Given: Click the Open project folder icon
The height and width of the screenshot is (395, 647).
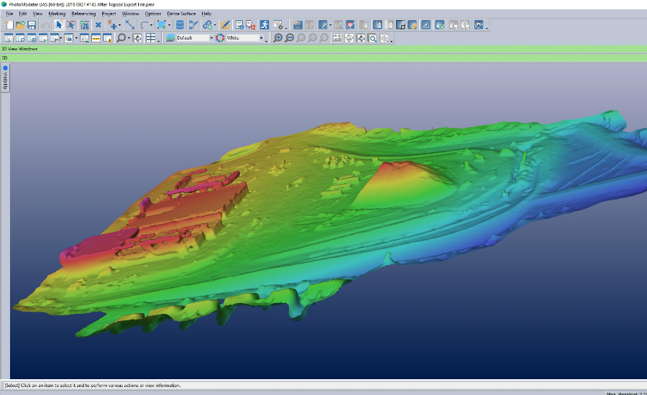Looking at the screenshot, I should click(x=21, y=25).
